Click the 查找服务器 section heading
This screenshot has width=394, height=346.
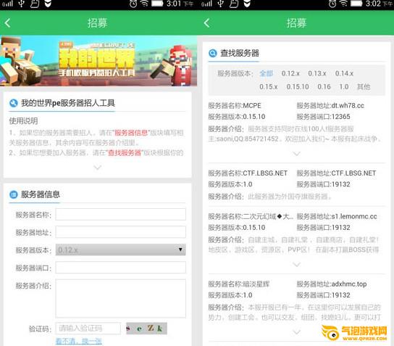pyautogui.click(x=240, y=53)
